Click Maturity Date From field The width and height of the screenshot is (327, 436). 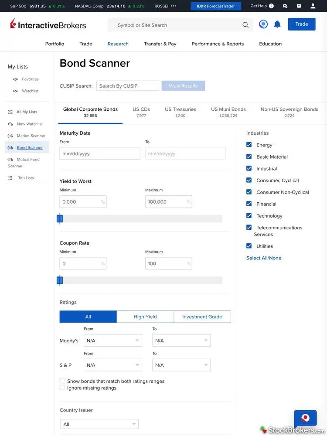100,153
